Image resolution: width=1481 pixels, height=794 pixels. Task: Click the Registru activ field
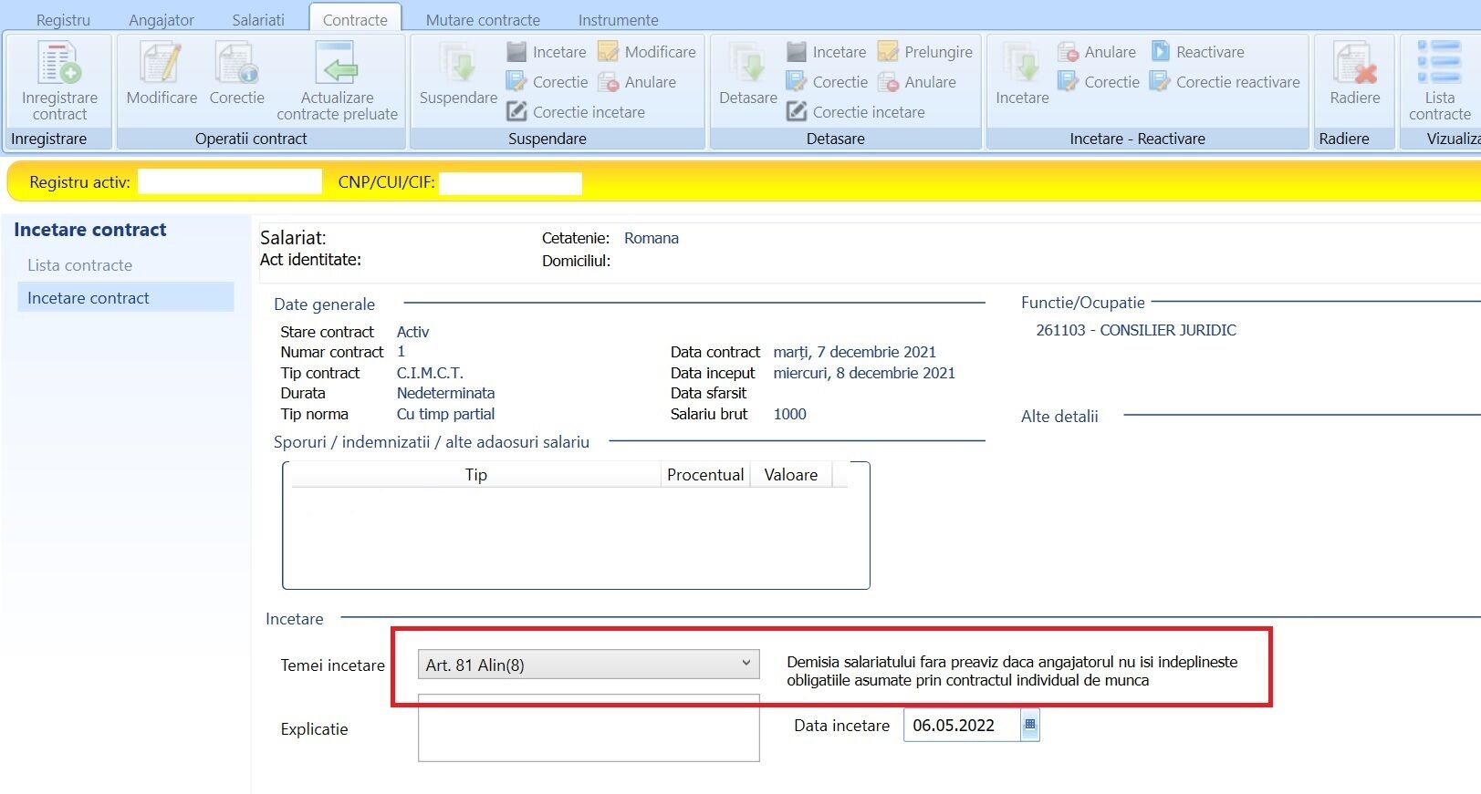pos(230,181)
